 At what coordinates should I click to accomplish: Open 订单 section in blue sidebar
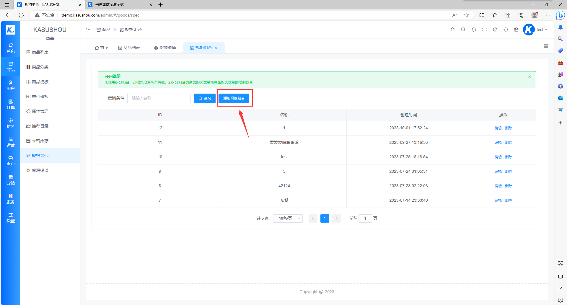click(x=11, y=105)
